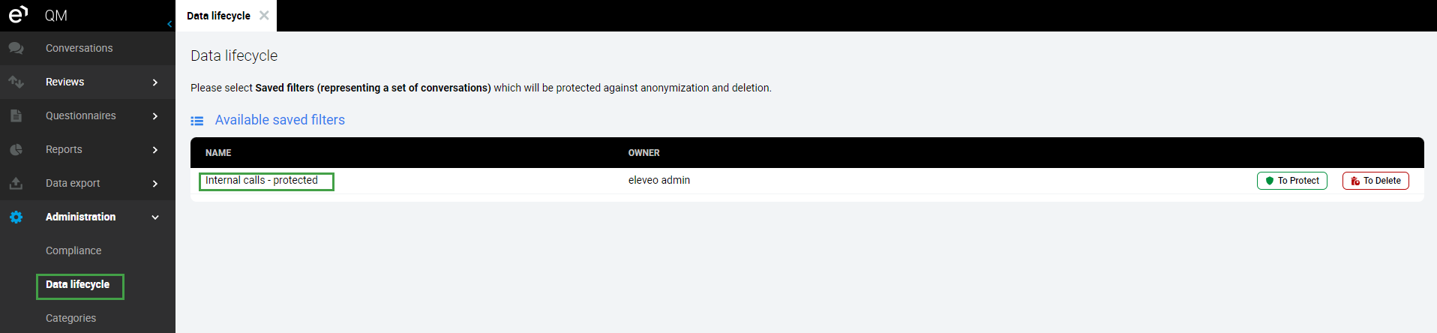Click the Reviews arrows icon
Image resolution: width=1437 pixels, height=333 pixels.
click(16, 82)
